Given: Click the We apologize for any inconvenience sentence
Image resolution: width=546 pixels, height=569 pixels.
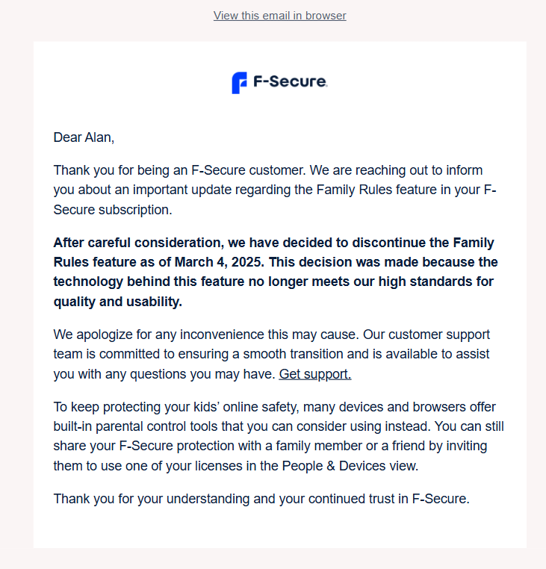Looking at the screenshot, I should click(x=206, y=335).
